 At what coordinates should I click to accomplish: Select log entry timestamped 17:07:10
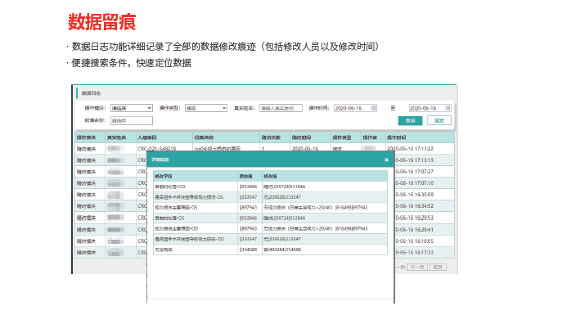414,183
